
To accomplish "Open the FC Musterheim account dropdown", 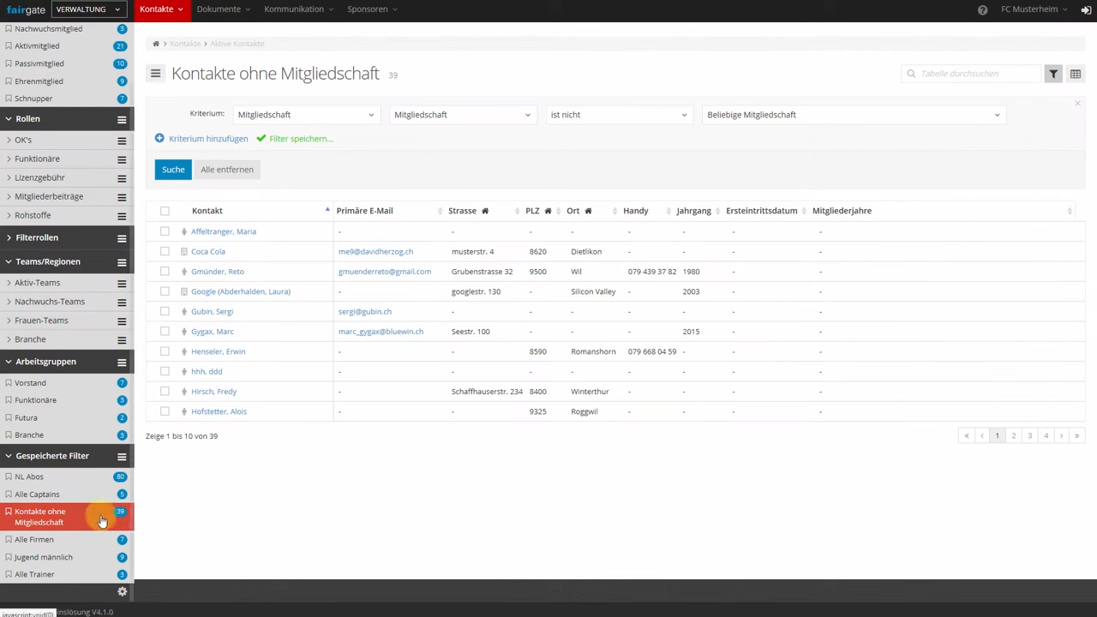I will pyautogui.click(x=1034, y=9).
